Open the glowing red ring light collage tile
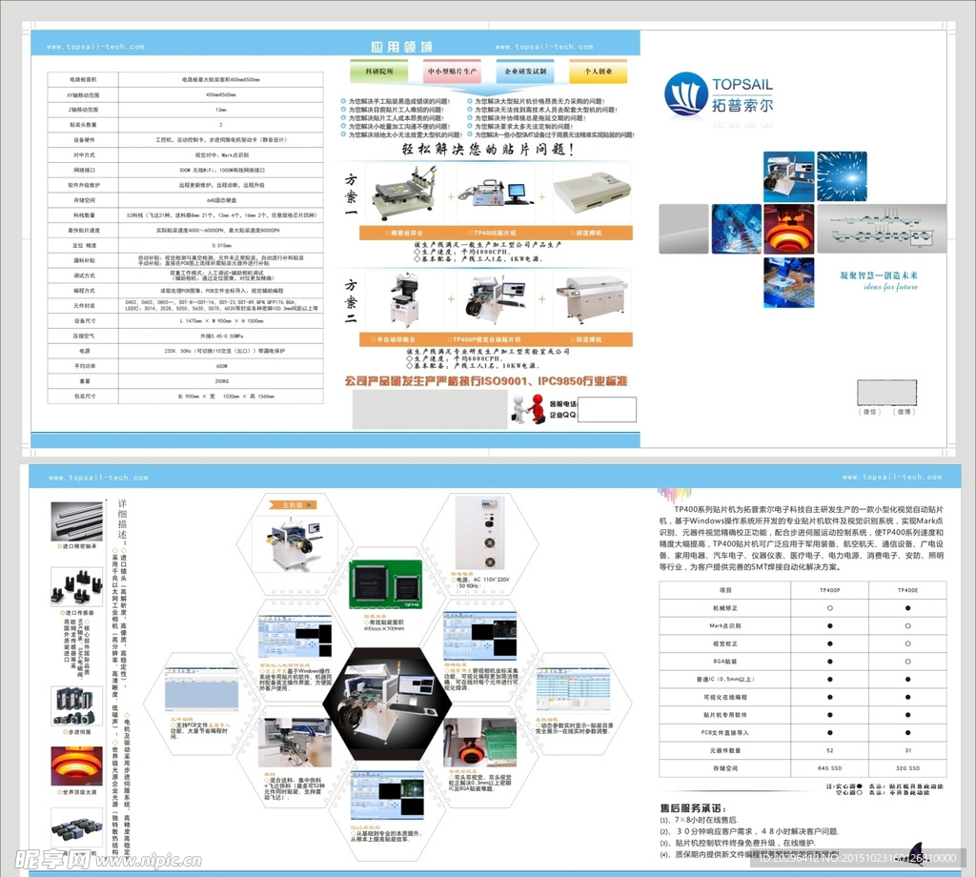Image resolution: width=976 pixels, height=877 pixels. pyautogui.click(x=788, y=229)
